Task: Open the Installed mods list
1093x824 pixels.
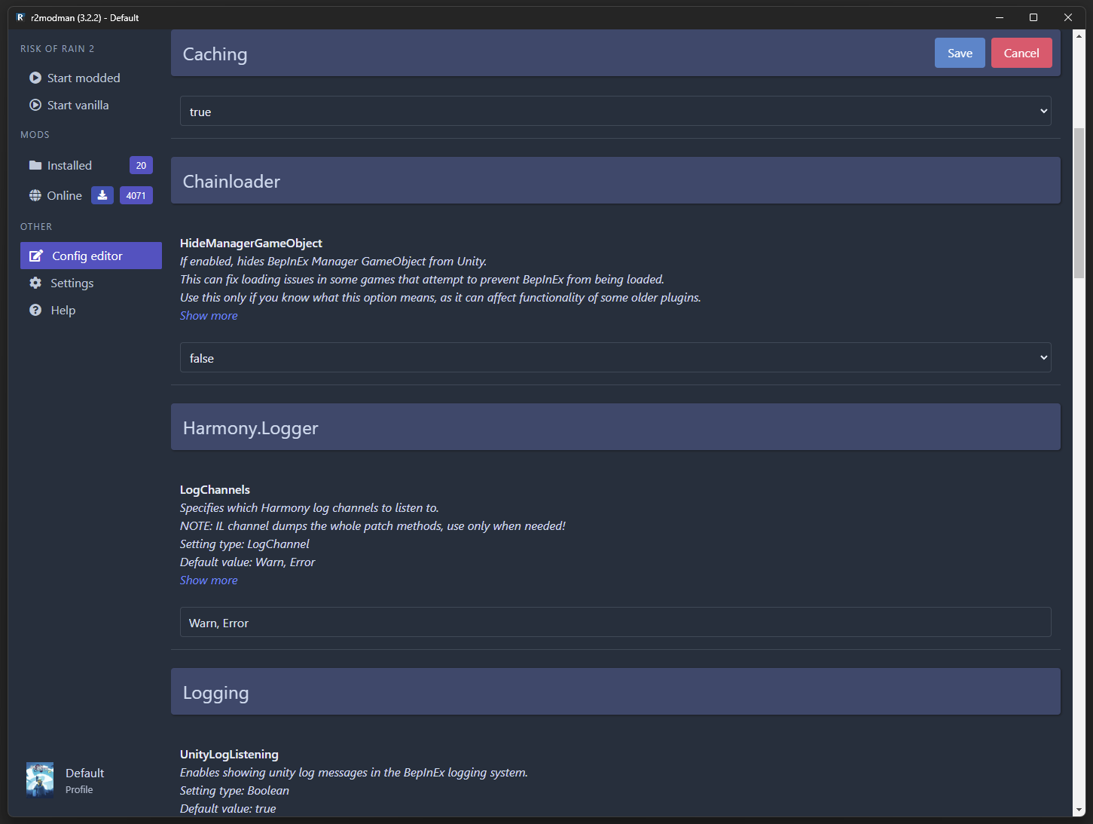Action: point(69,165)
